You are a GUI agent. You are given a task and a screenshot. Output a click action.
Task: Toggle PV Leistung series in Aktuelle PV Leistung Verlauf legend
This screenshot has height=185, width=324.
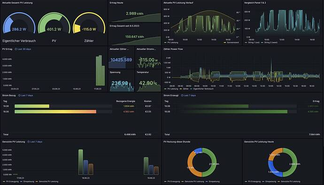pyautogui.click(x=172, y=43)
